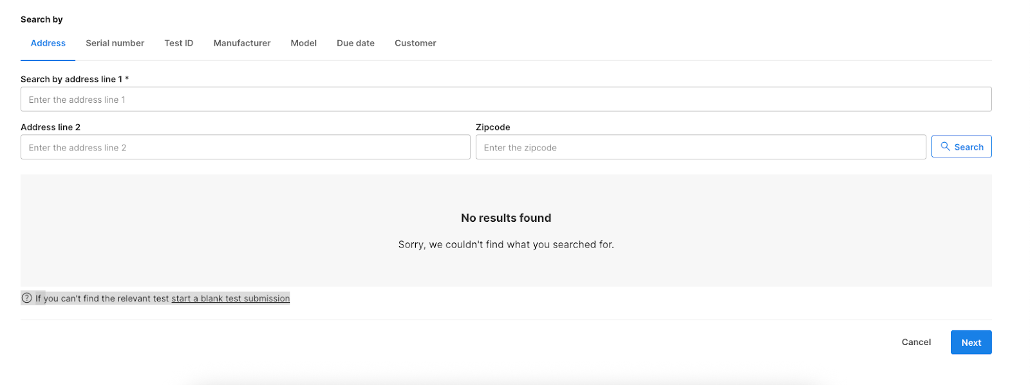Focus the Zipcode input box

[x=700, y=148]
